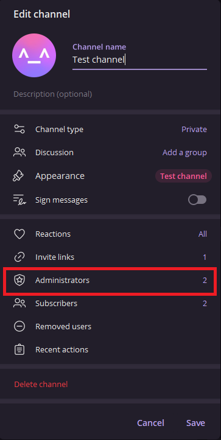
Task: Open the Subscribers list entry
Action: 110,303
